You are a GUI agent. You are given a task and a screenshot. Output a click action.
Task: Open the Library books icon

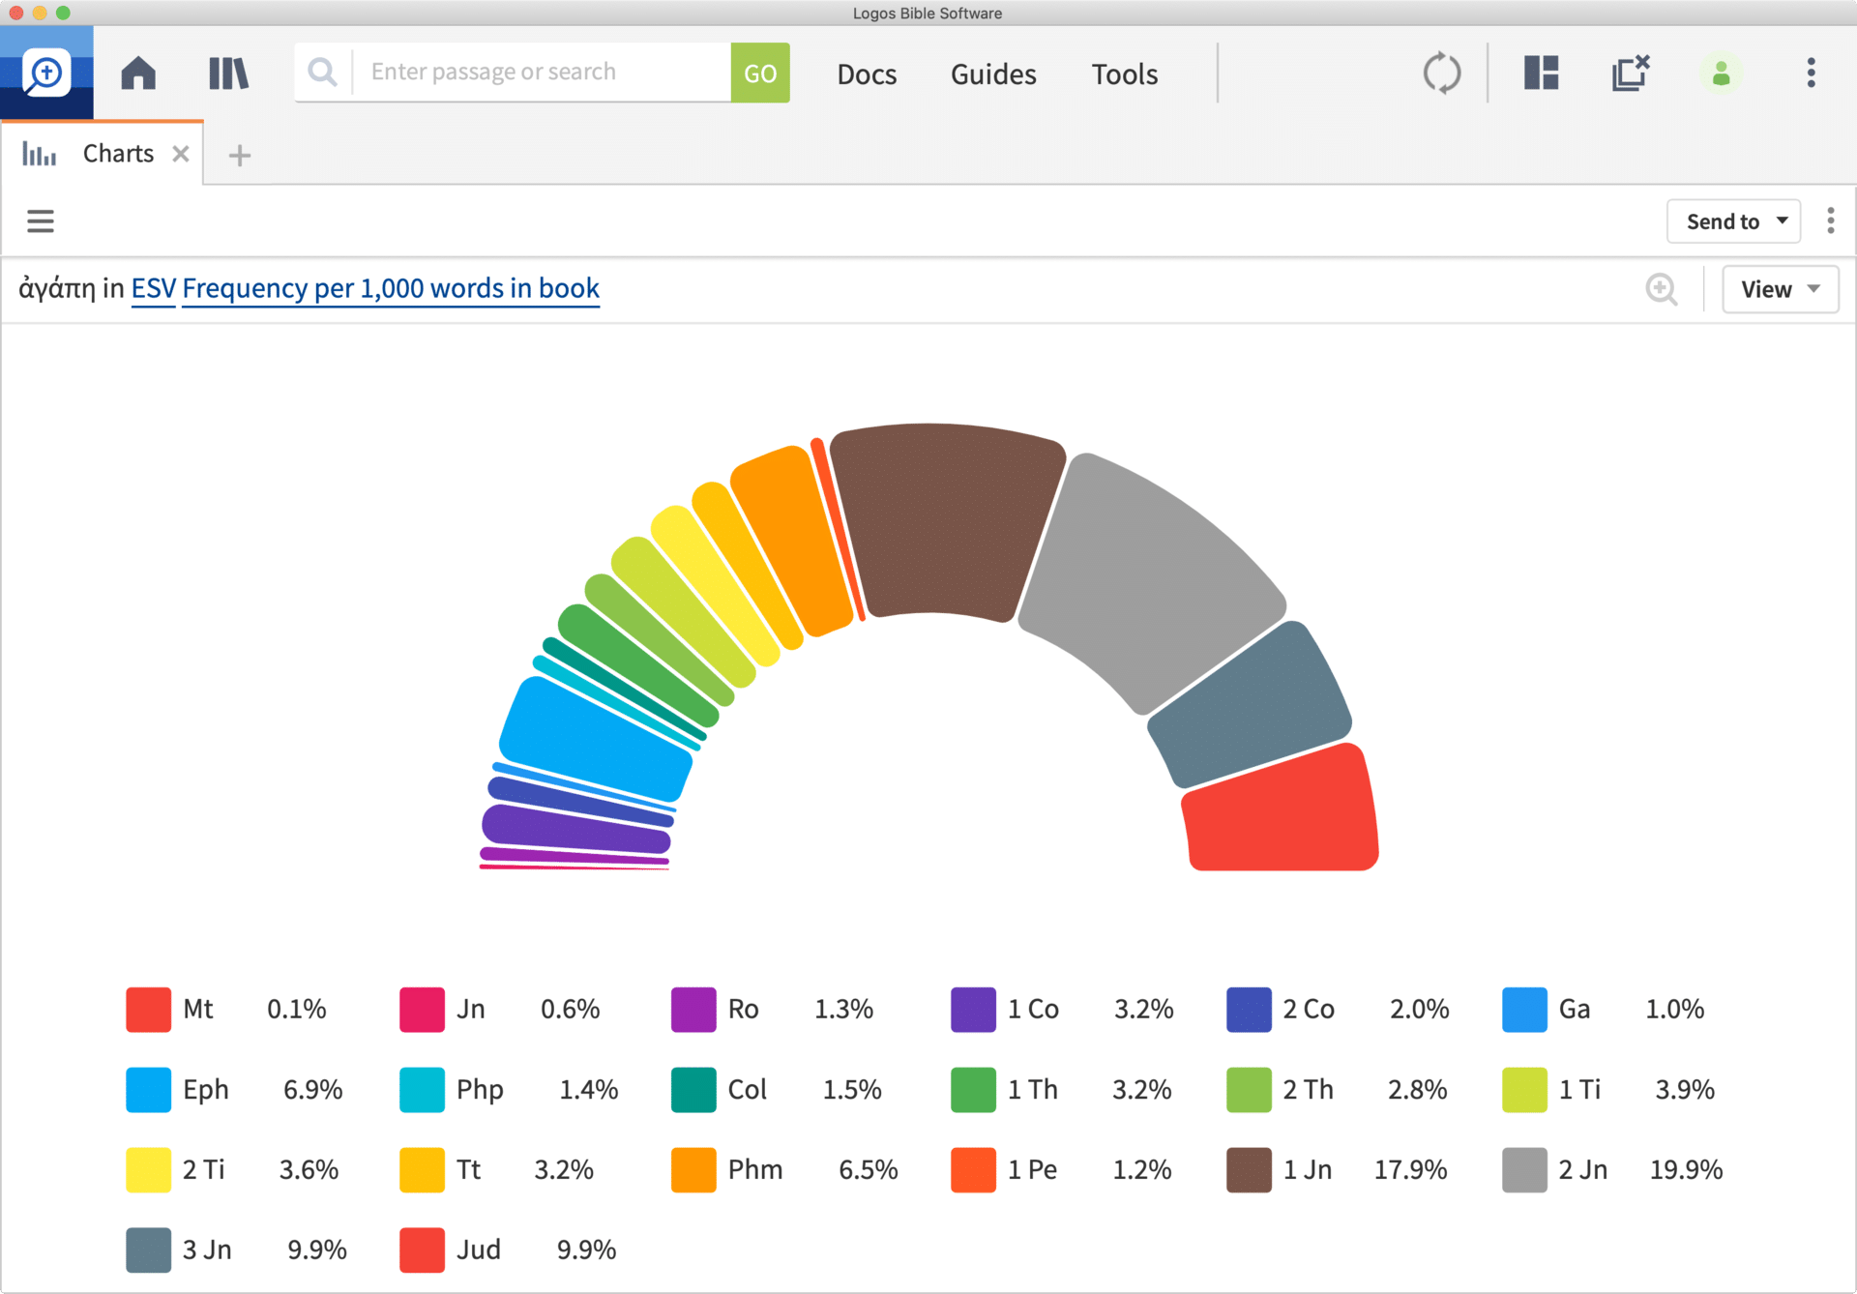pyautogui.click(x=228, y=74)
